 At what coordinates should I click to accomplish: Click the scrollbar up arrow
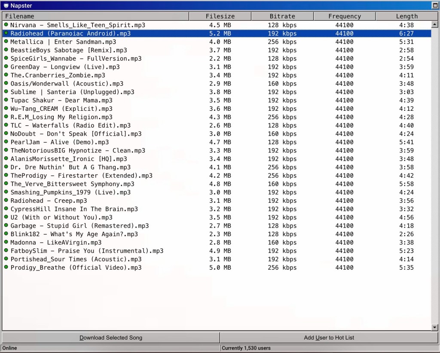(434, 25)
